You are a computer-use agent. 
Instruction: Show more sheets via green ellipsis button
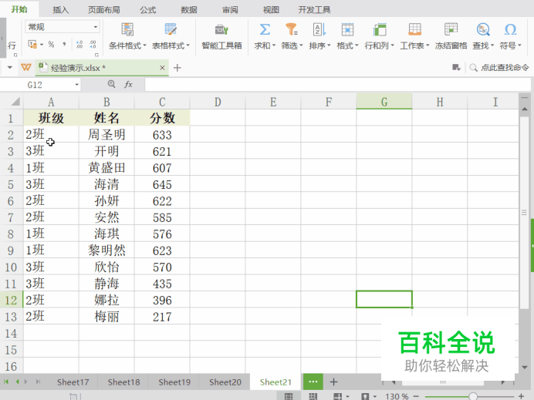313,382
